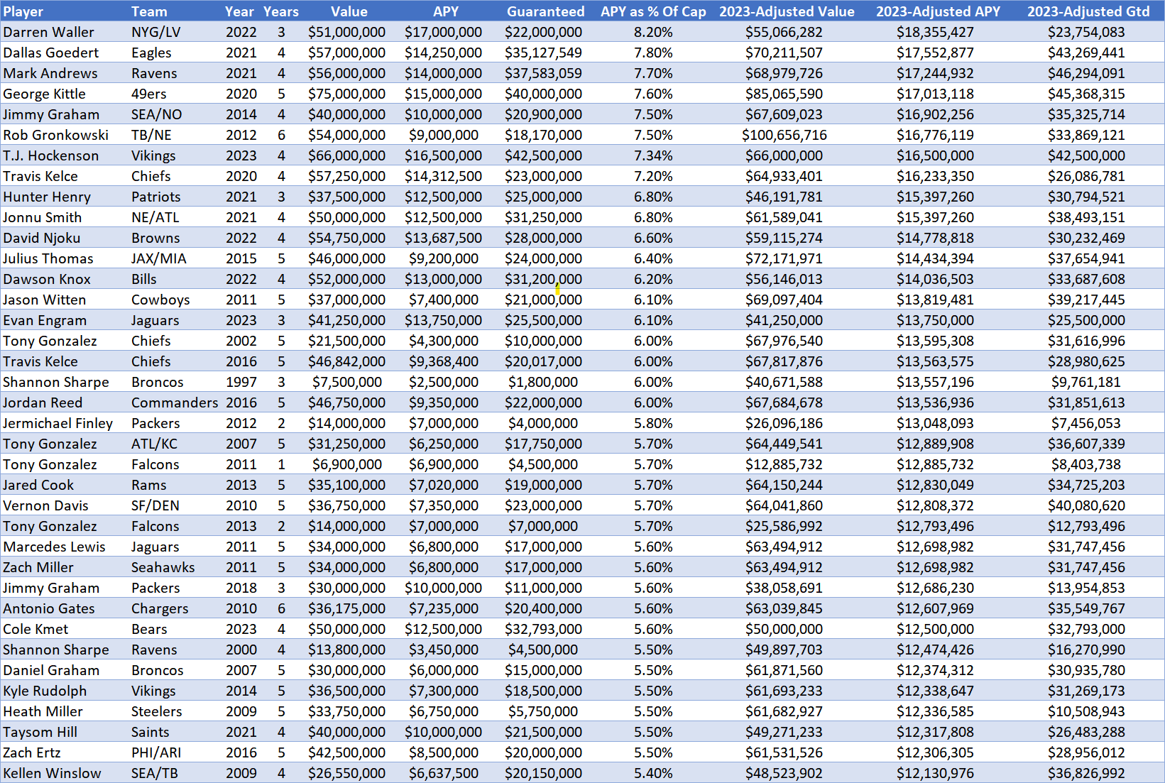The height and width of the screenshot is (783, 1165).
Task: Click the Jordan Reed cell
Action: 43,403
